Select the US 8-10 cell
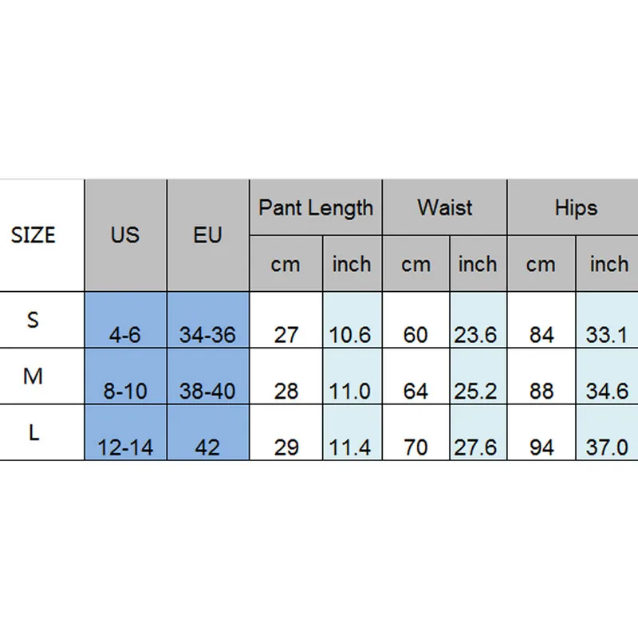Screen dimensions: 638x638 click(x=125, y=391)
